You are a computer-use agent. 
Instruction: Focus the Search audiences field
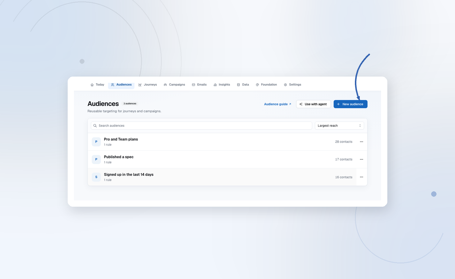point(201,126)
